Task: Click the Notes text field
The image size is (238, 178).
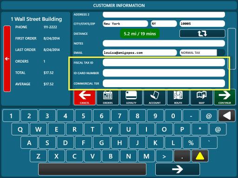Action: pyautogui.click(x=164, y=44)
